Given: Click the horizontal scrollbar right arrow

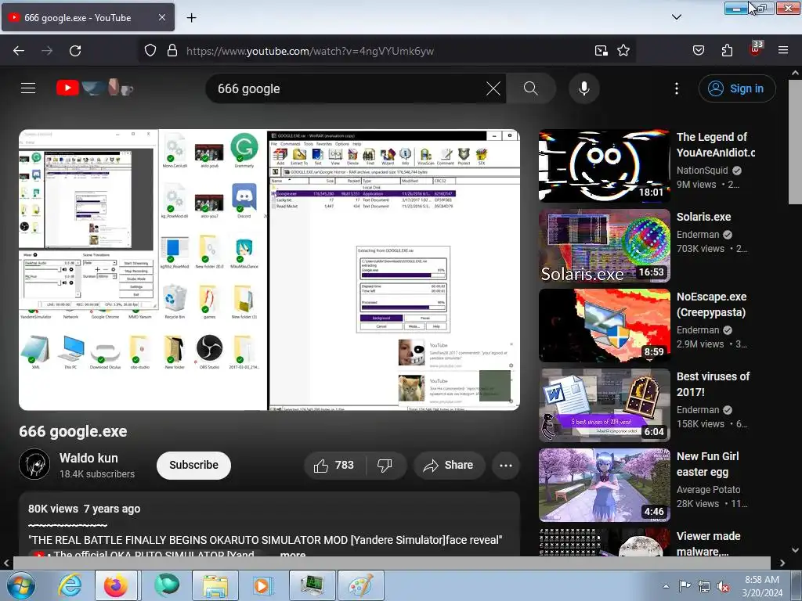Looking at the screenshot, I should coord(782,563).
